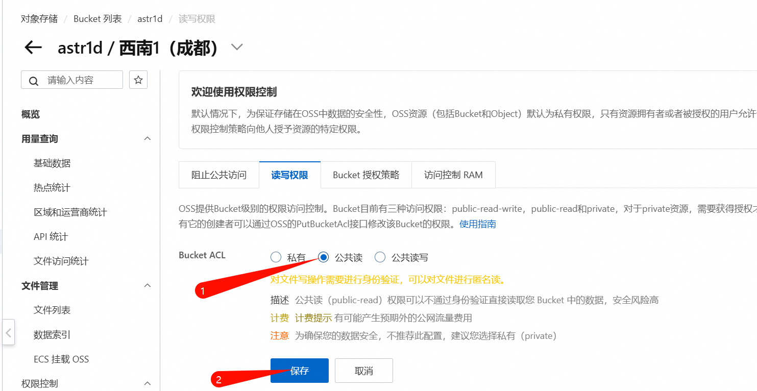Collapse the 权限控制 sidebar section
Image resolution: width=757 pixels, height=391 pixels.
[148, 383]
